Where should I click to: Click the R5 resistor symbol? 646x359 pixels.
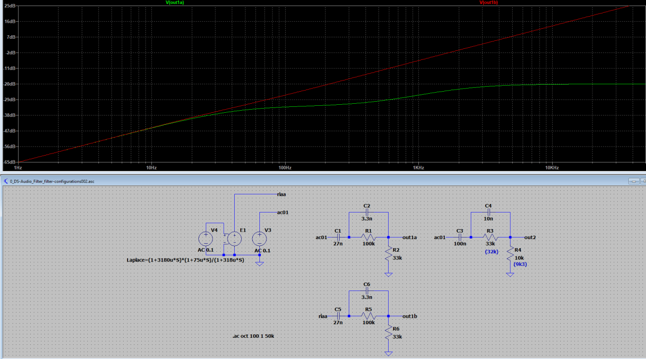368,316
